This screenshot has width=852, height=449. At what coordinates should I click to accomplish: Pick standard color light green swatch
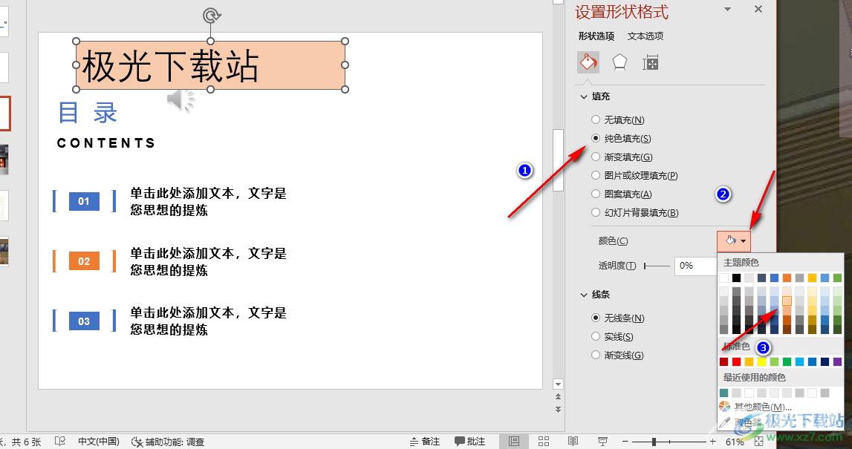pyautogui.click(x=774, y=361)
